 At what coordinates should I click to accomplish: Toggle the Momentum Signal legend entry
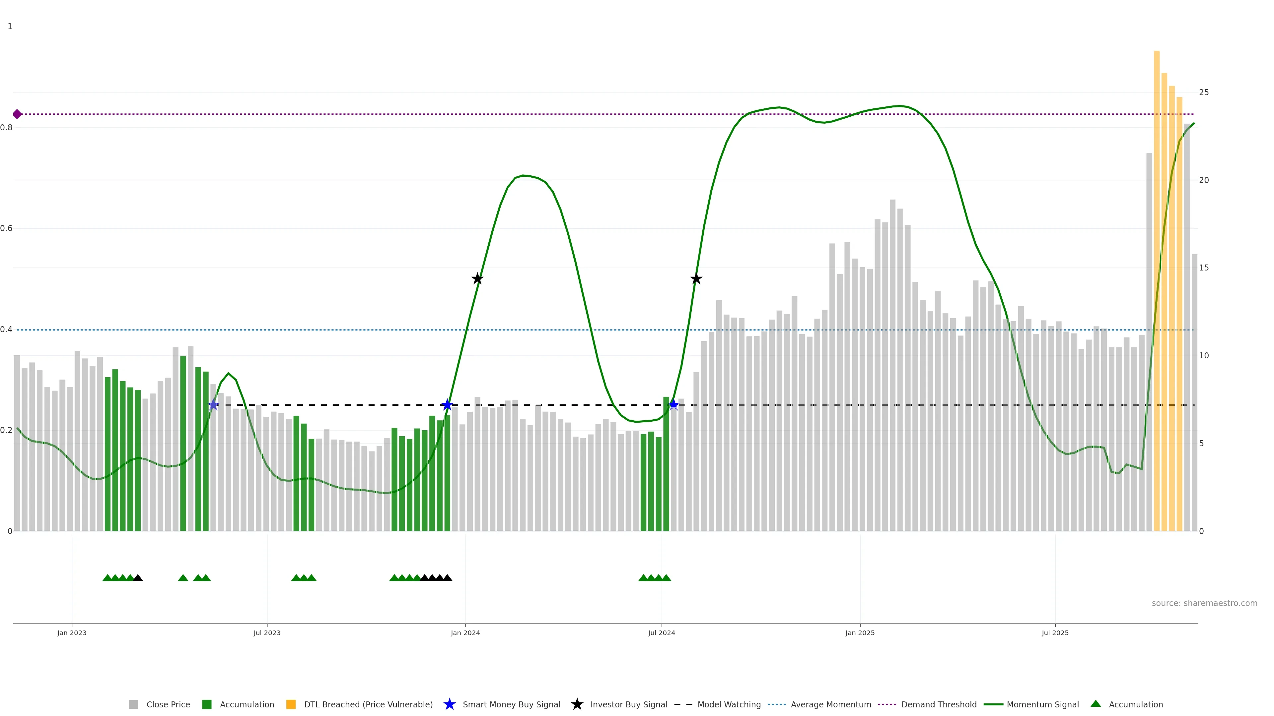point(1042,705)
